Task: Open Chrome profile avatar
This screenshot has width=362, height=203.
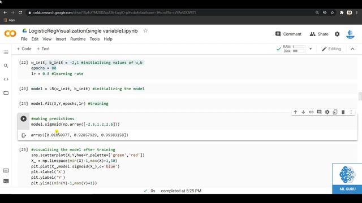Action: click(x=350, y=12)
